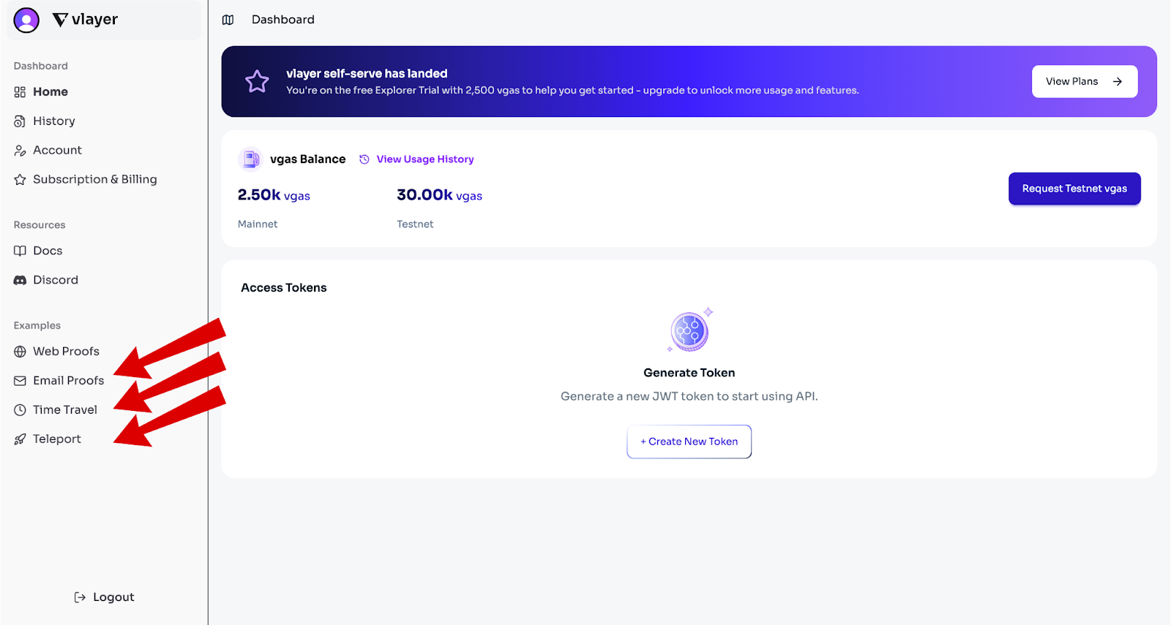Screen dimensions: 1171x625
Task: Go to Account page
Action: click(57, 151)
